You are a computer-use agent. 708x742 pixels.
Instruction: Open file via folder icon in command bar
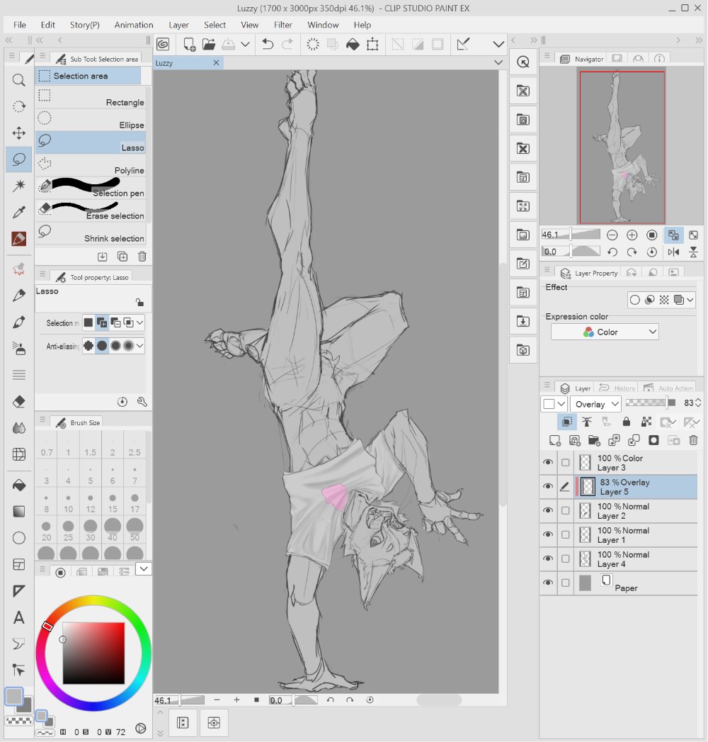[x=208, y=45]
